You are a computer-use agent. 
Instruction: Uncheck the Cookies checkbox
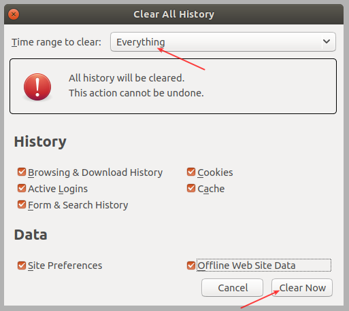pos(191,172)
